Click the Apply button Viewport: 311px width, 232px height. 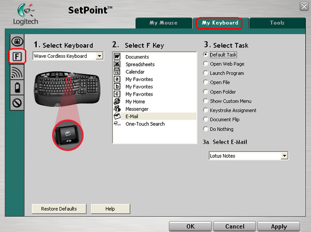279,226
